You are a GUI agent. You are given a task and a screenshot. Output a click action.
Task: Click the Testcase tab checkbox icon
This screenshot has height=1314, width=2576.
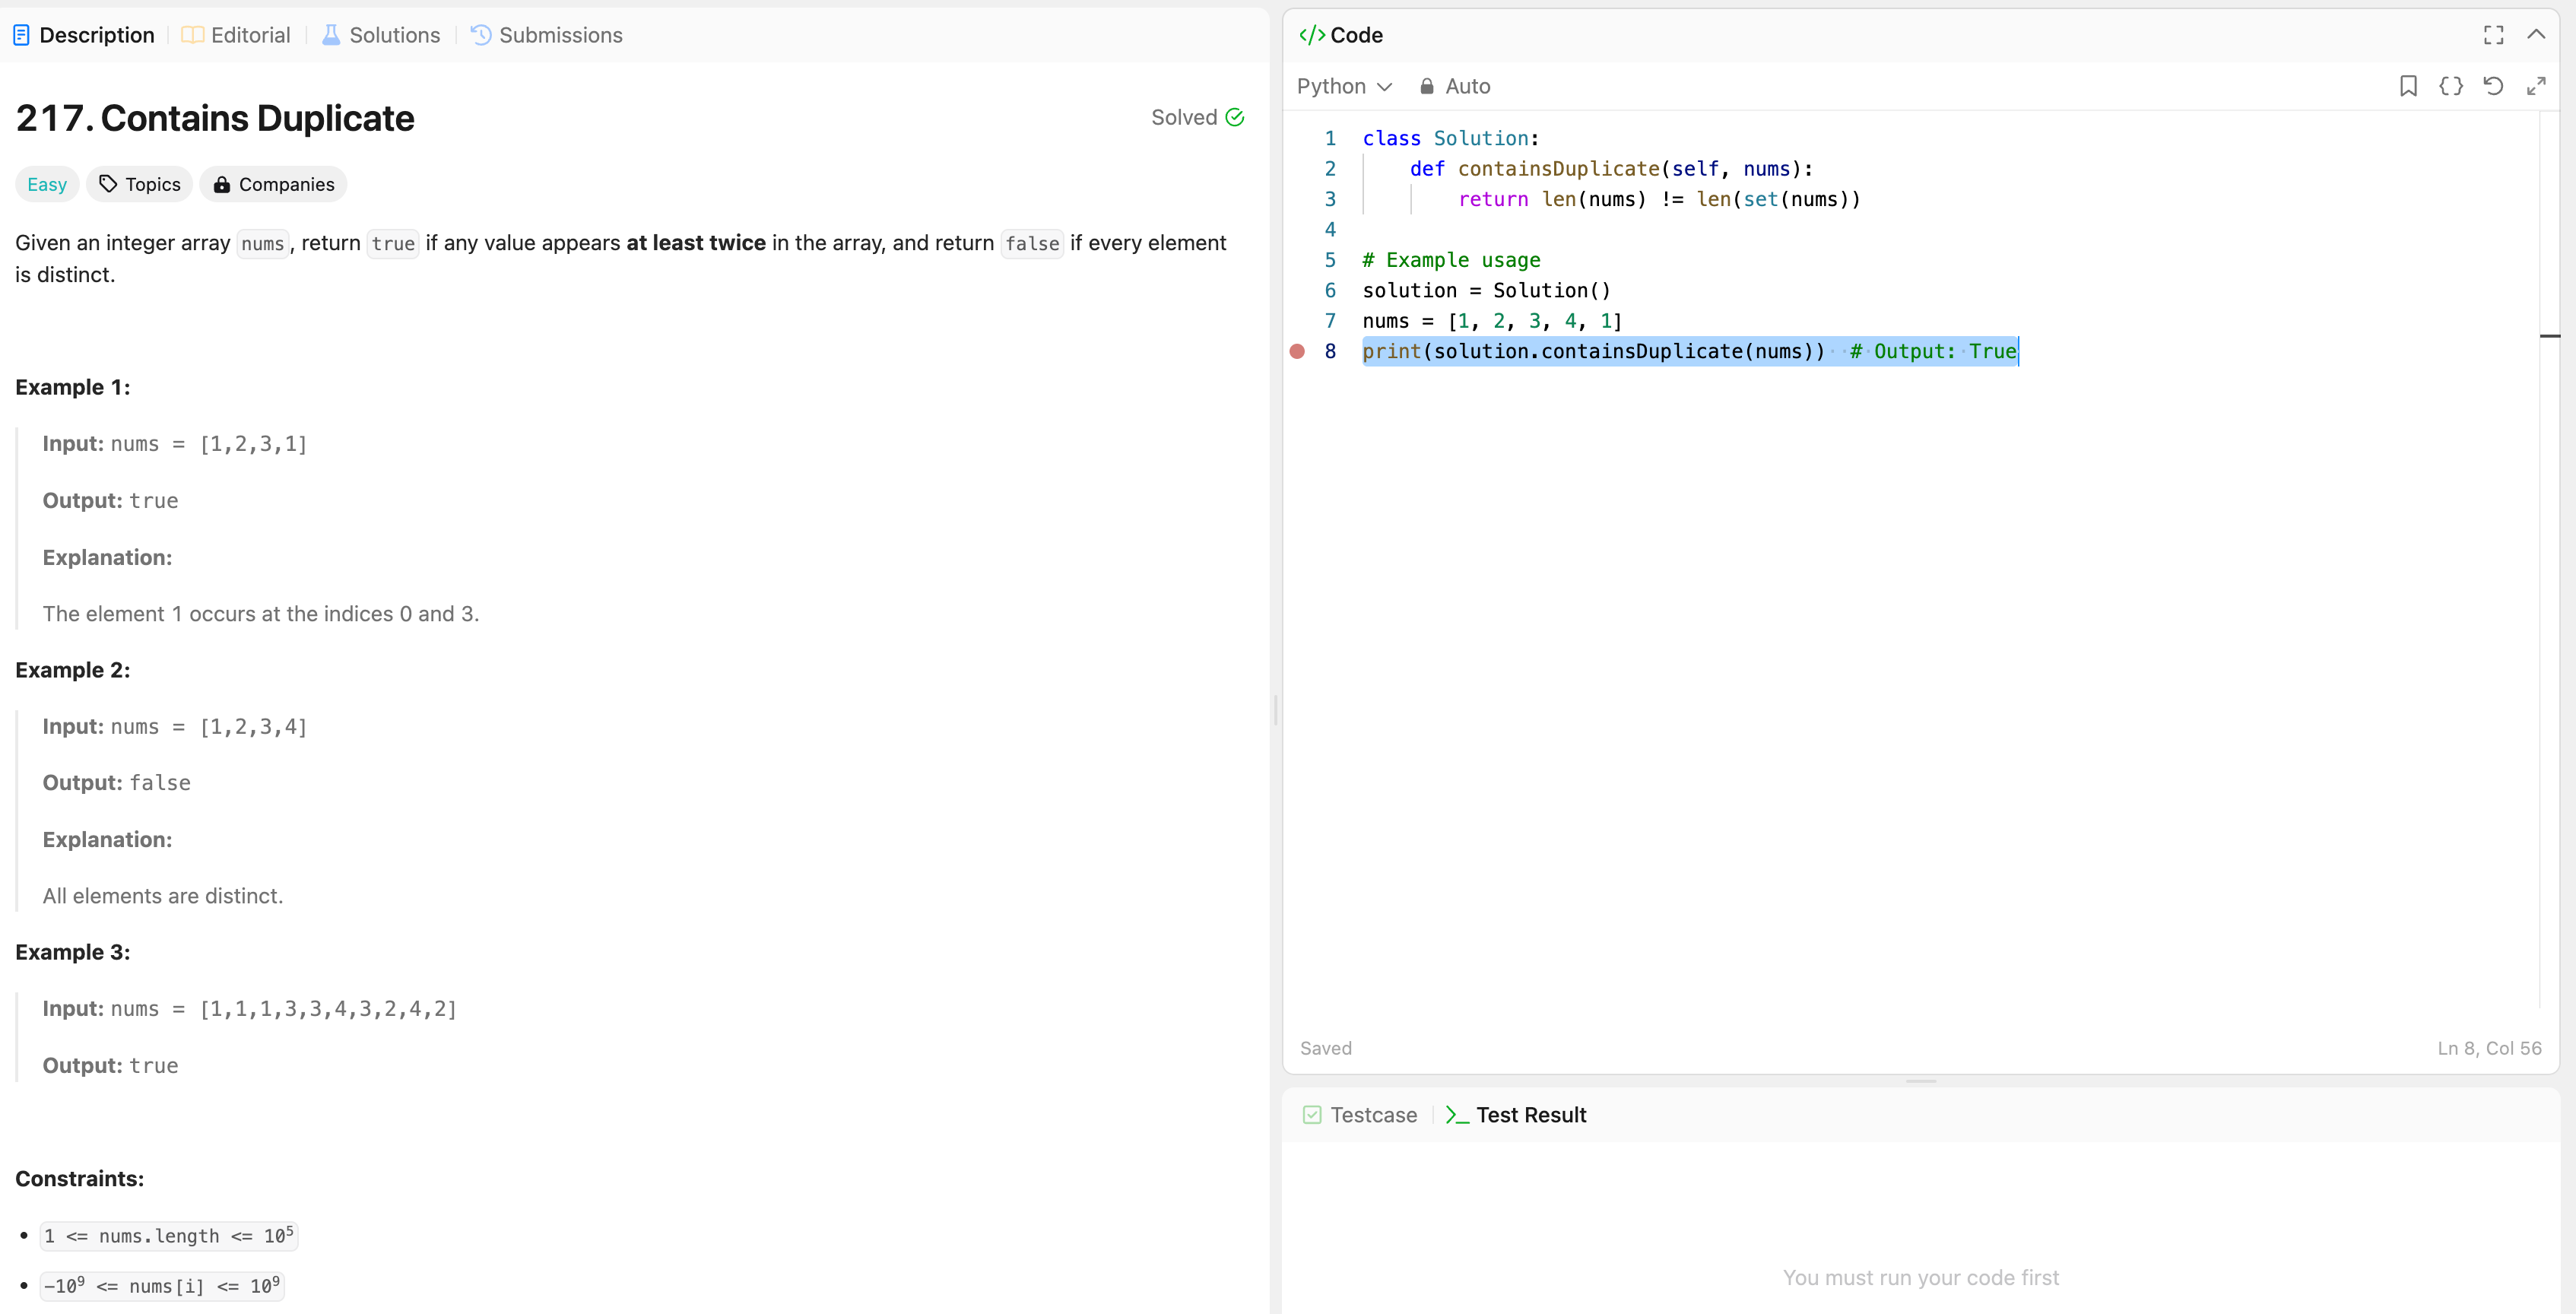(x=1312, y=1115)
